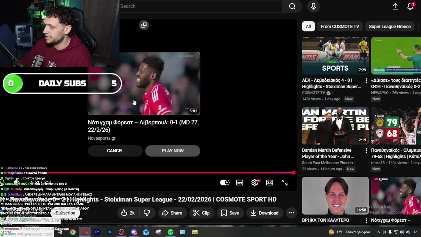Toggle subtitles/closed captions
The image size is (421, 237).
(239, 182)
